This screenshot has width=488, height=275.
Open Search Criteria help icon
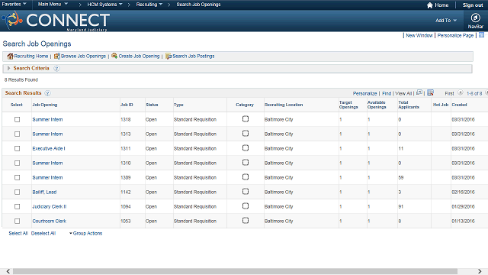(56, 68)
